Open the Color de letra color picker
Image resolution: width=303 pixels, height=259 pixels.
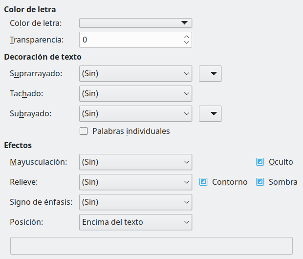[135, 23]
